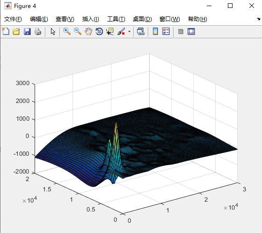Enable the Pan hand tool
This screenshot has width=262, height=233.
click(88, 31)
